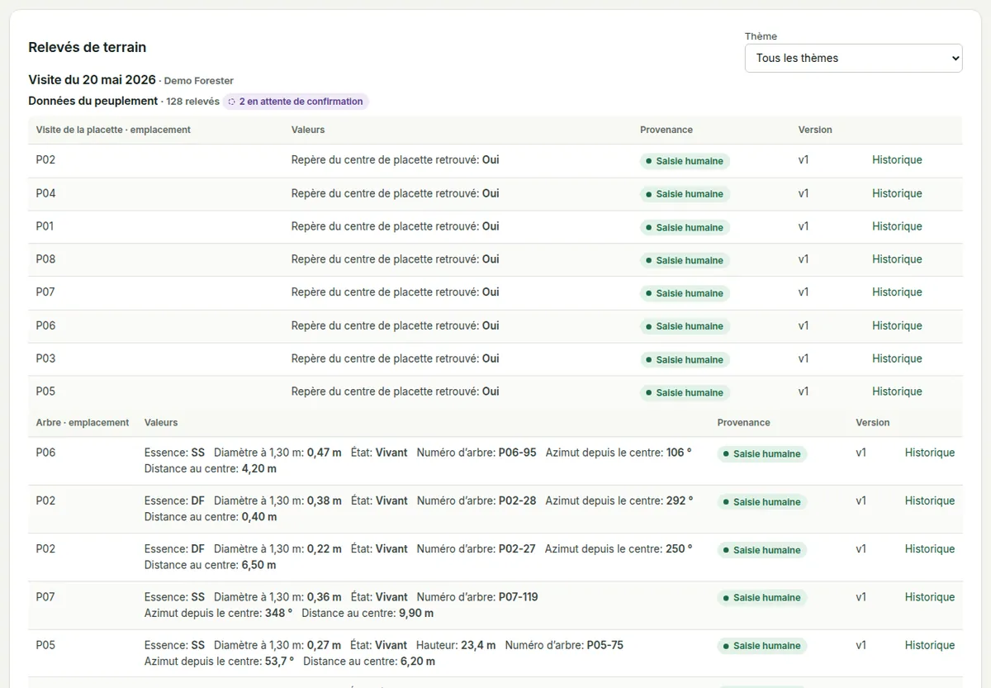The image size is (991, 688).
Task: Click the 'Arbre · emplacement' column header
Action: coord(83,422)
